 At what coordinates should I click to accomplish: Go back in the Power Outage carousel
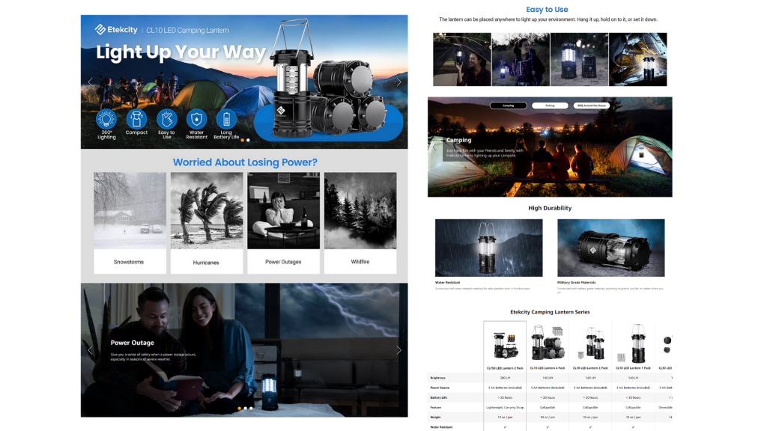click(x=91, y=349)
